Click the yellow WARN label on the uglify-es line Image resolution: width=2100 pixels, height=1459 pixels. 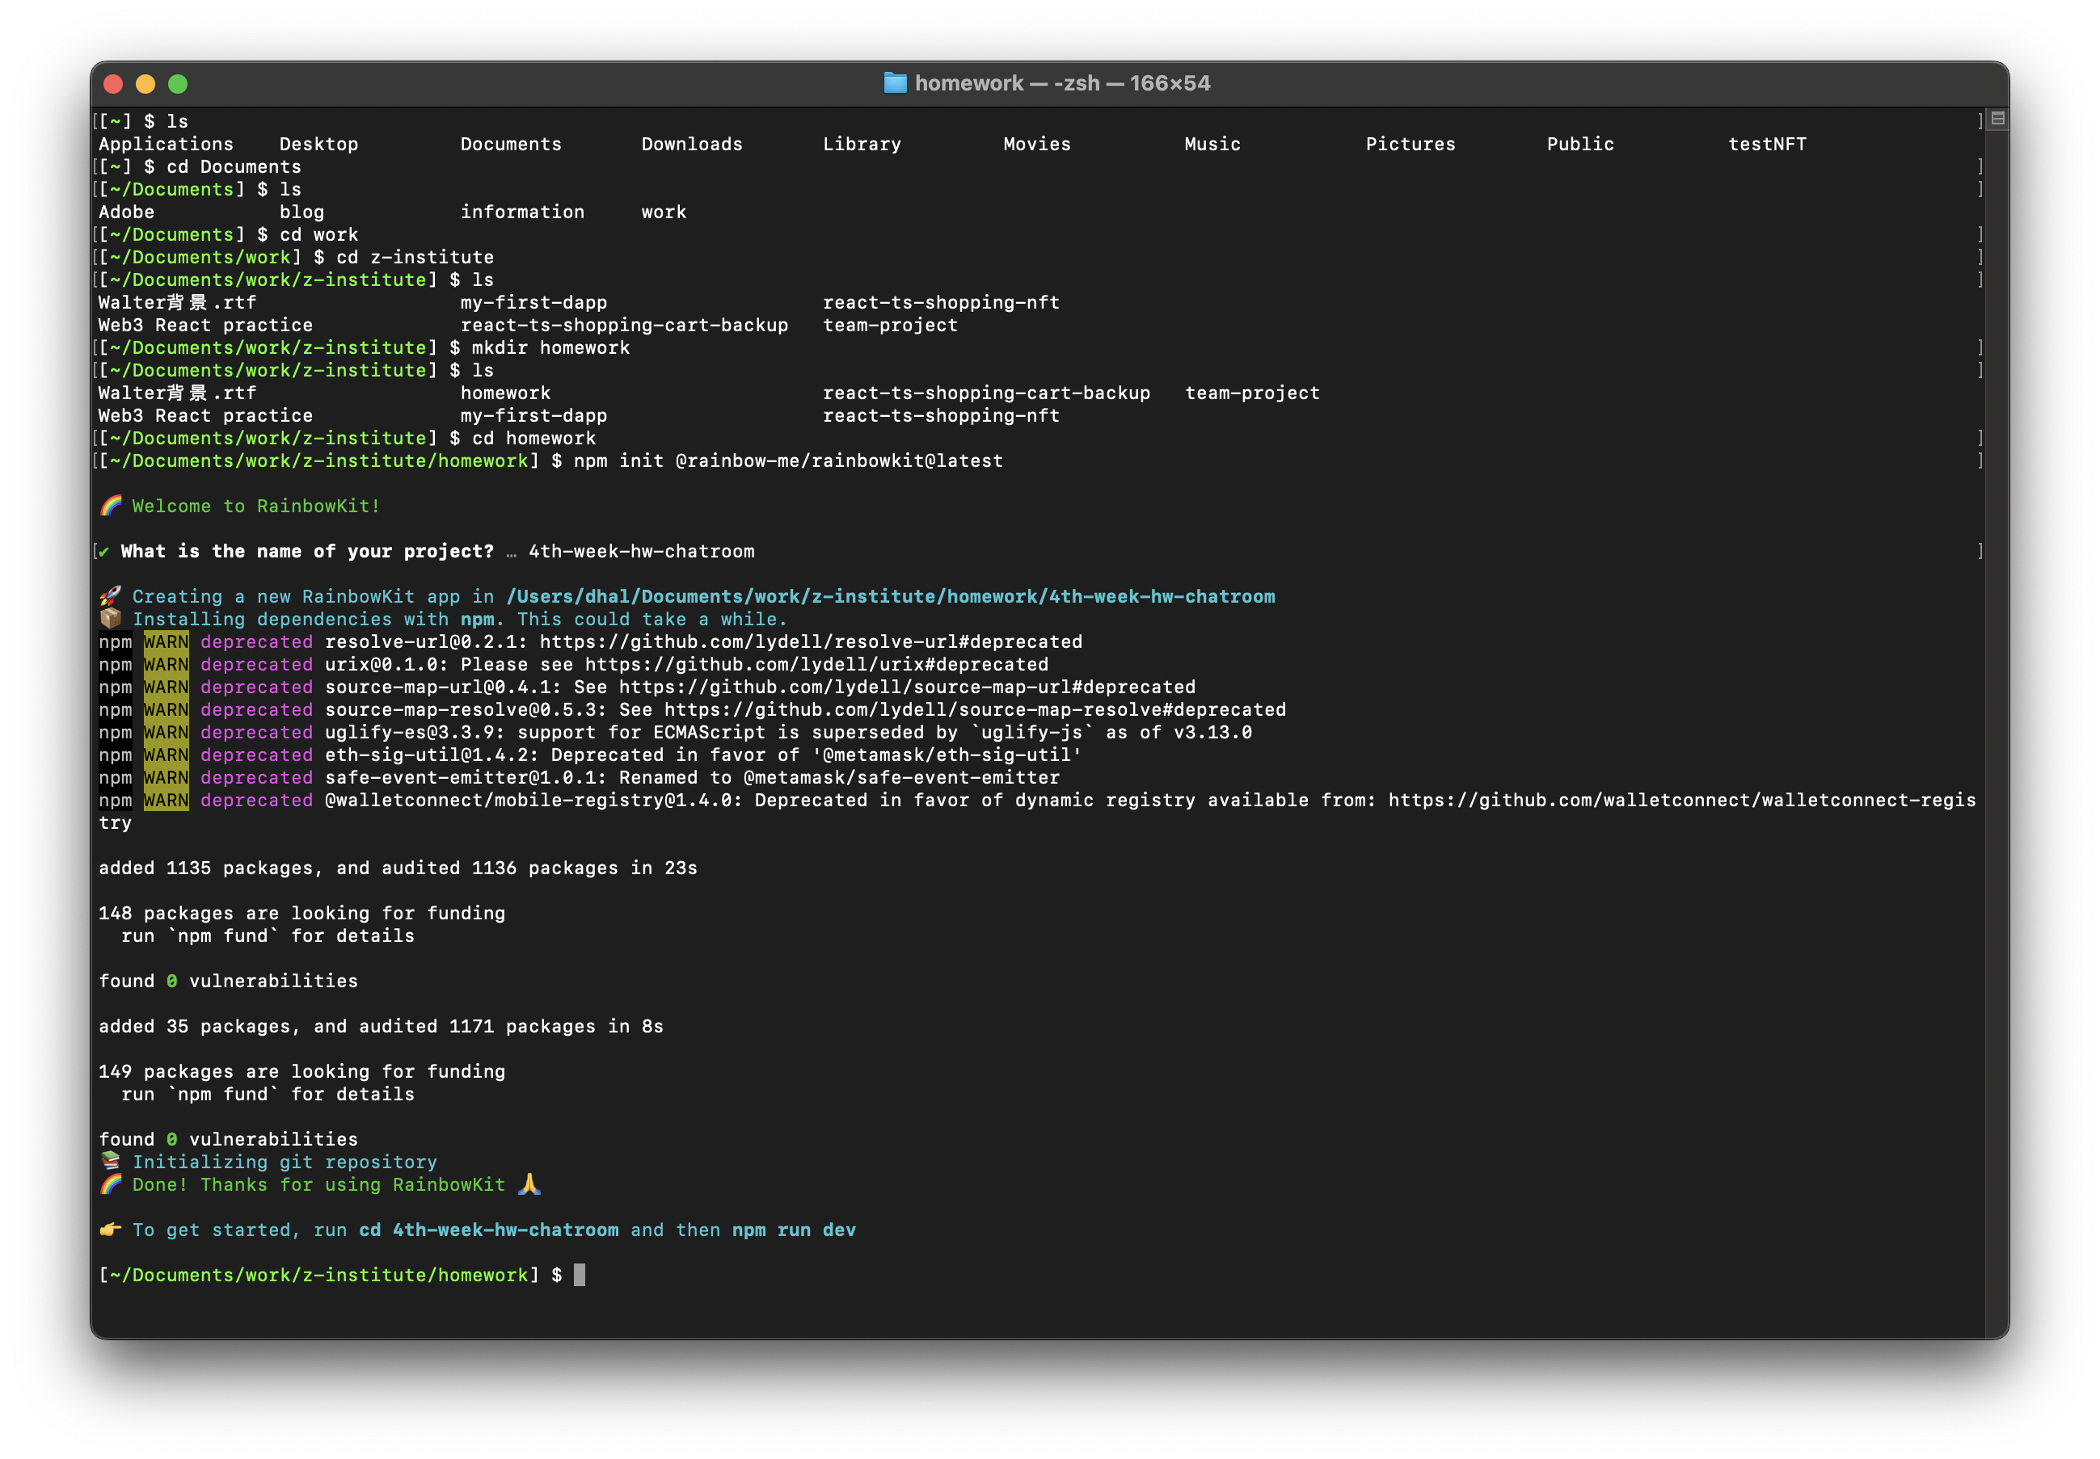[166, 732]
